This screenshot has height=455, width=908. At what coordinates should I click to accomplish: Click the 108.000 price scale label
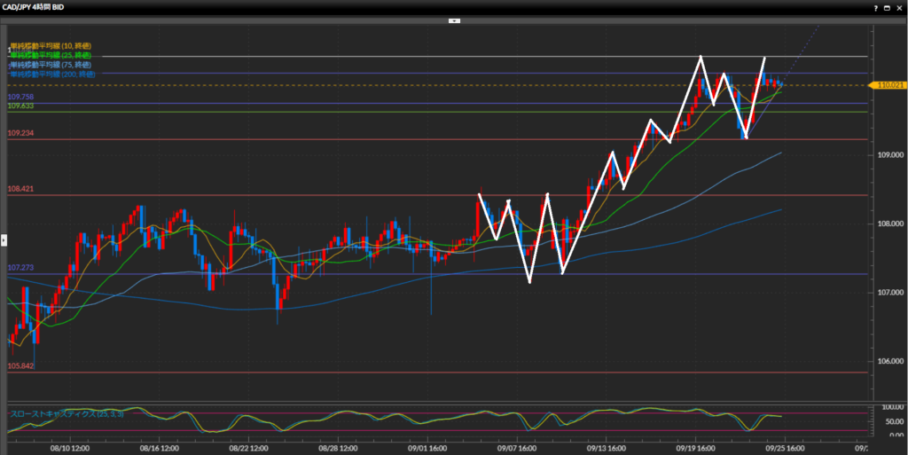click(889, 224)
